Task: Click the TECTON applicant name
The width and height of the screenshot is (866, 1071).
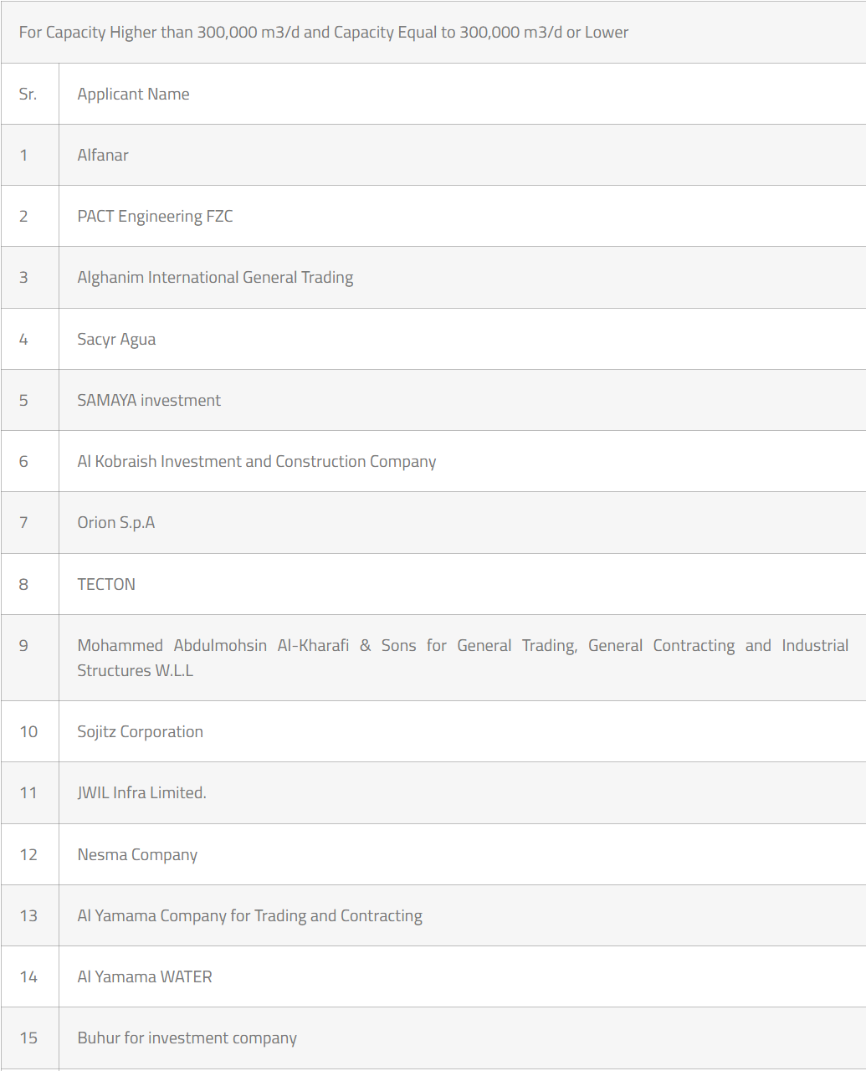Action: [106, 585]
